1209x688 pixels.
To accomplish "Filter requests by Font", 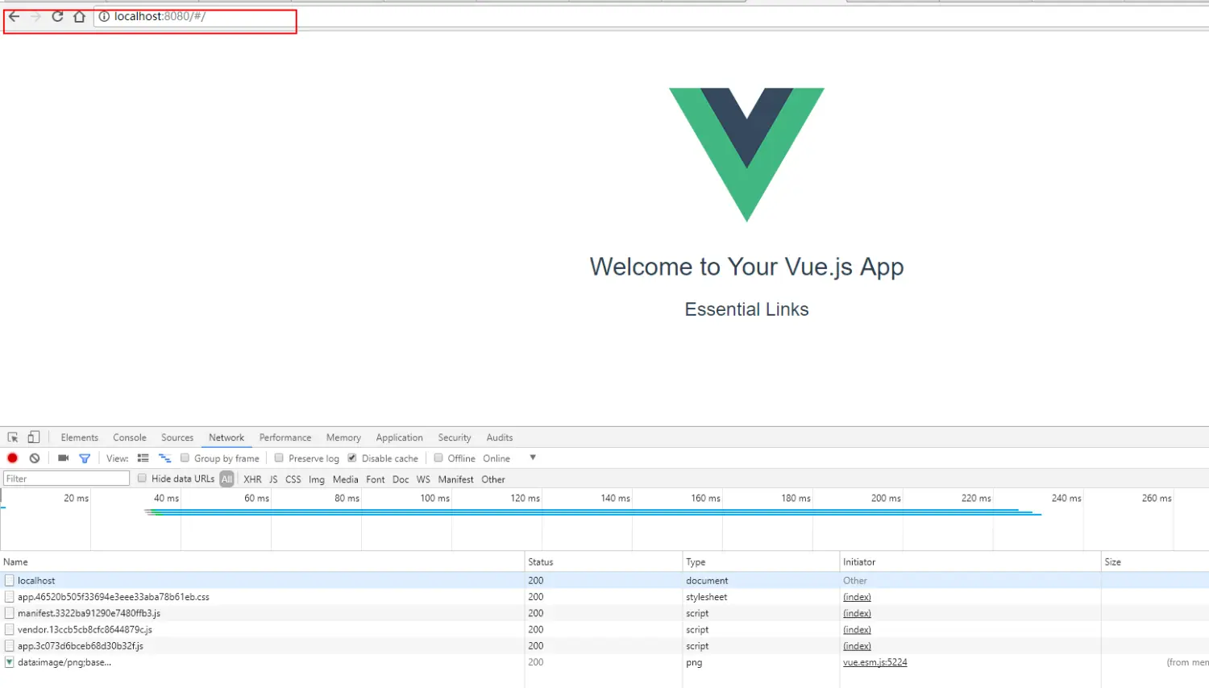I will (x=376, y=479).
